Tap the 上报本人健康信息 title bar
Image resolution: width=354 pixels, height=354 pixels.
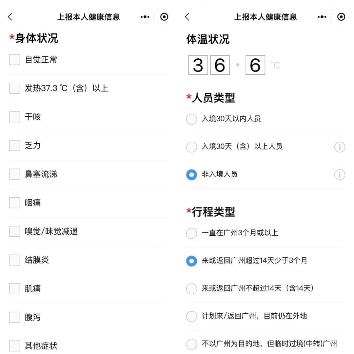pos(89,17)
